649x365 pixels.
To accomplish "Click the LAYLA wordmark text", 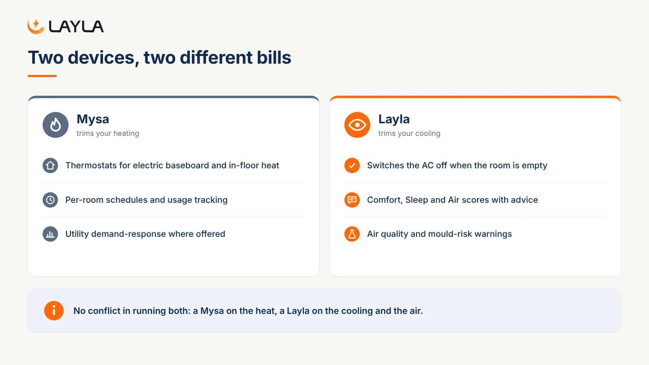I will pos(76,26).
